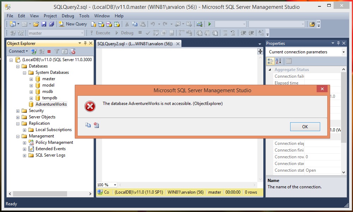Click the Alphabetical sort icon in Properties
This screenshot has width=353, height=212.
click(279, 61)
